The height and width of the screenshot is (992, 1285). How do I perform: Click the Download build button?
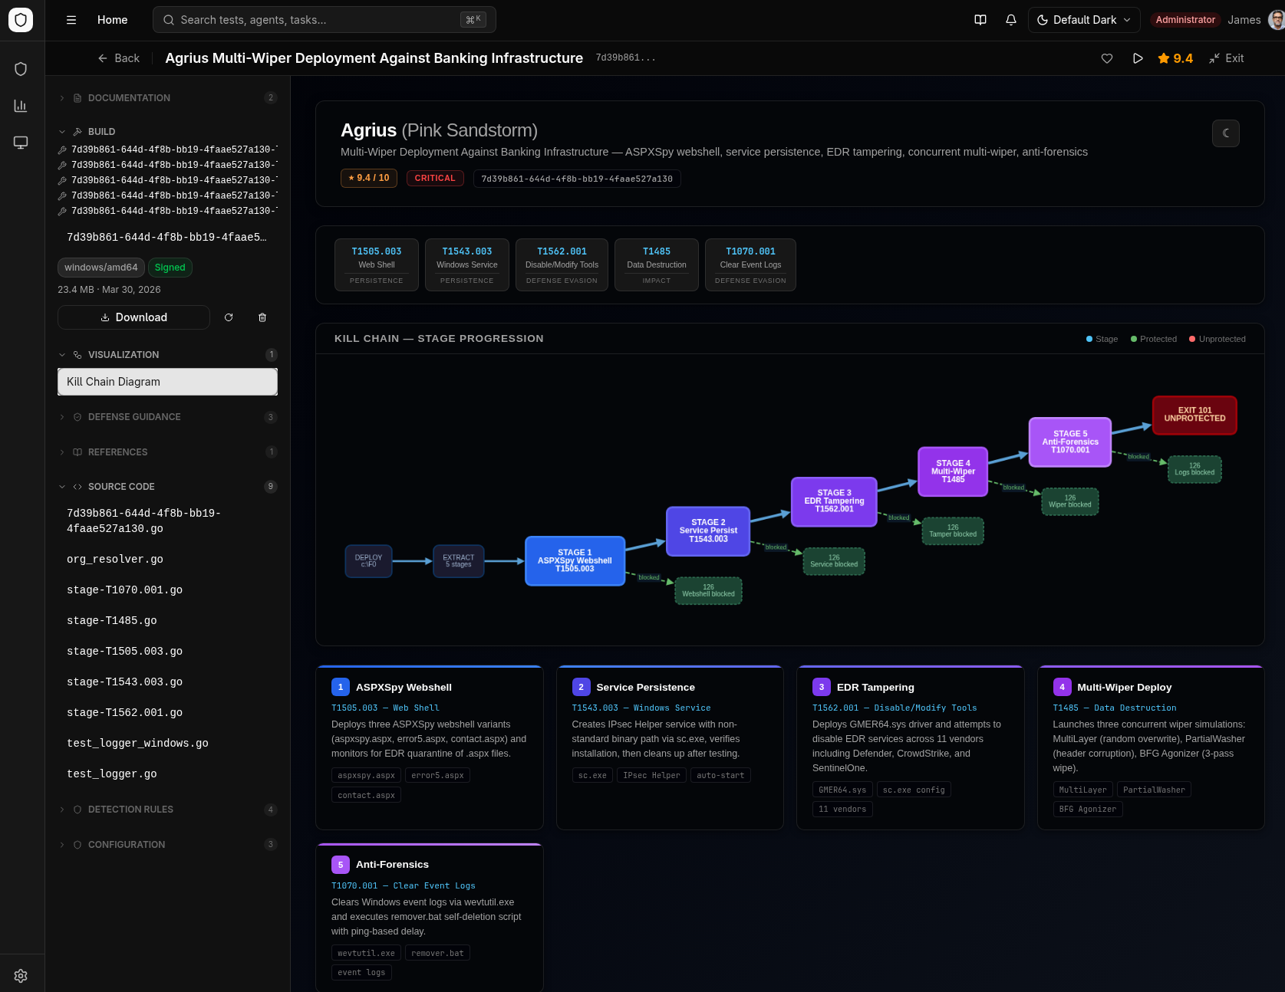pos(133,317)
